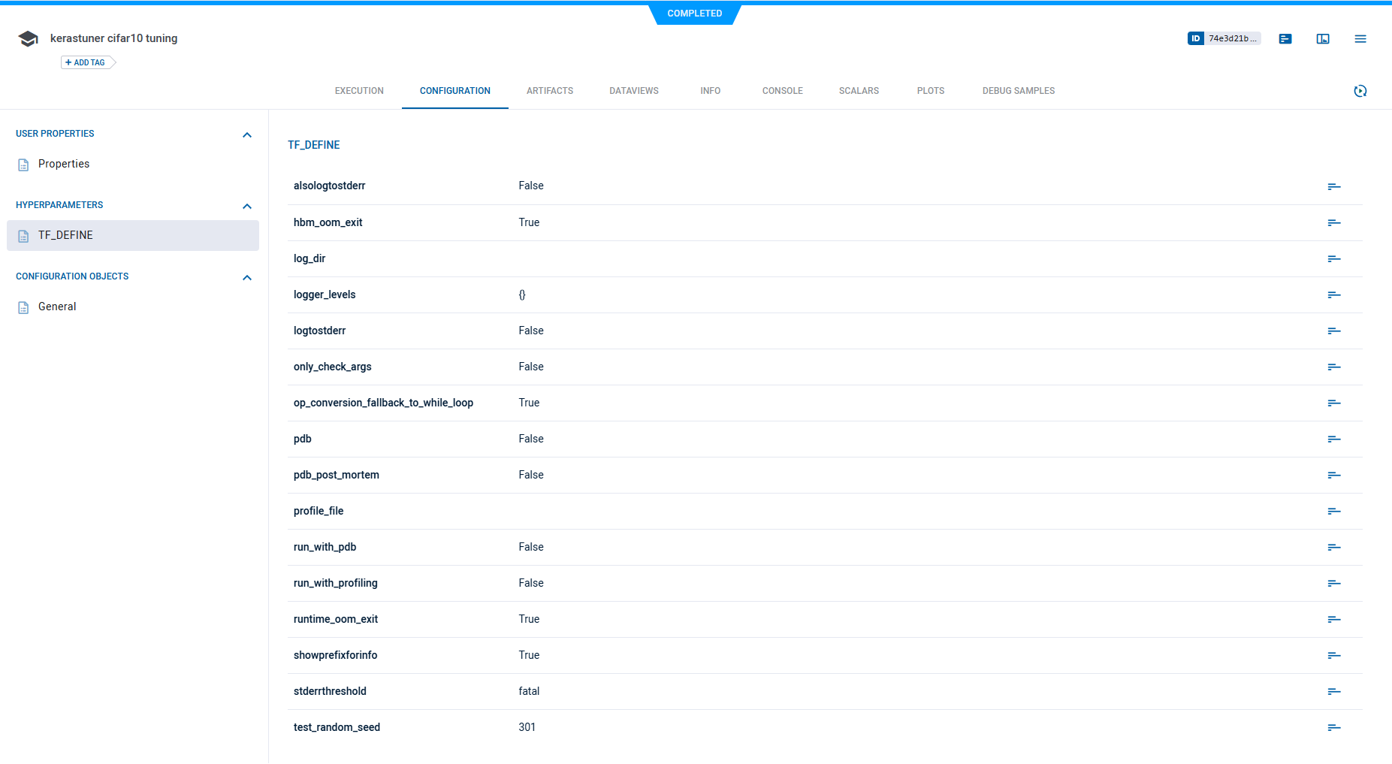The image size is (1392, 764).
Task: Collapse the Hyperparameters section
Action: pos(247,206)
